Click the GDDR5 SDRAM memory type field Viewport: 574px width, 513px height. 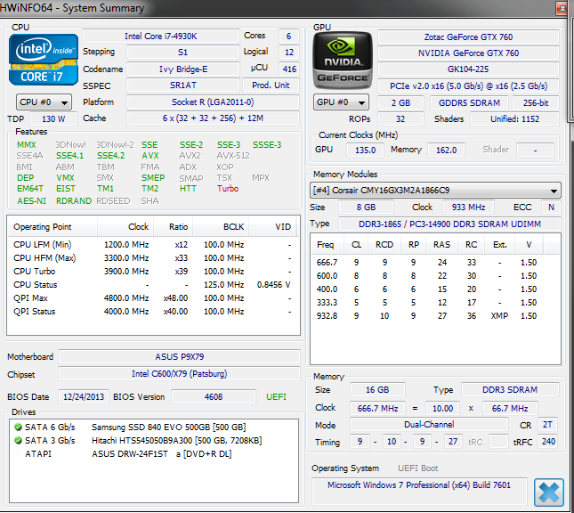(x=469, y=103)
